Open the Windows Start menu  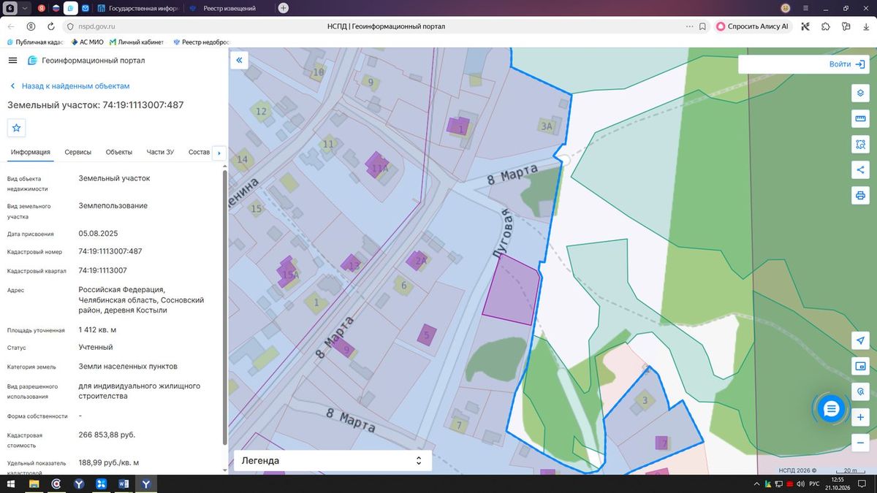click(x=12, y=484)
